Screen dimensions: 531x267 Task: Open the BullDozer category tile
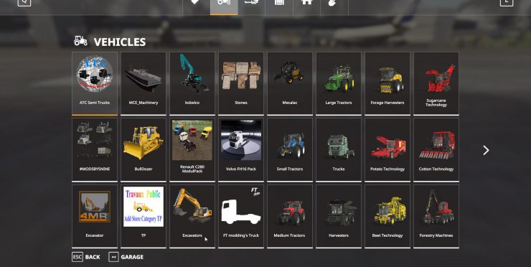coord(144,149)
